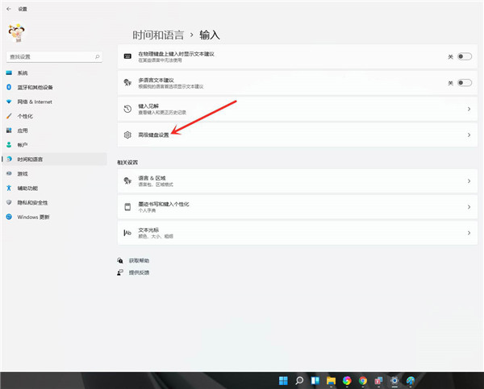Click the Windows Start button on taskbar
This screenshot has width=484, height=389.
point(283,380)
